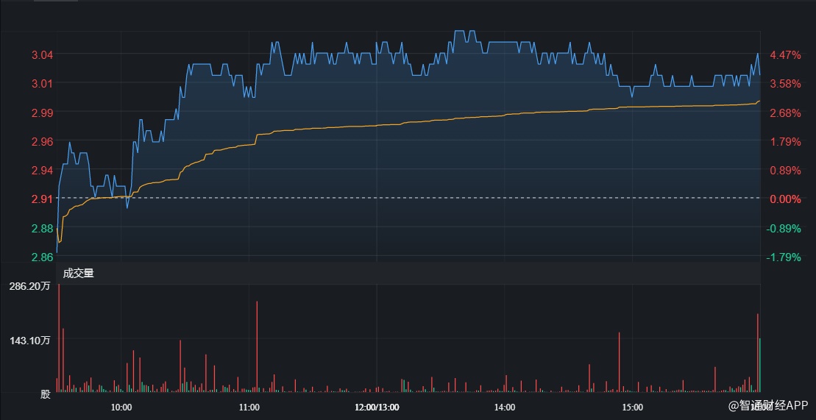Select the 10:00 time axis label
Viewport: 816px width, 420px height.
click(121, 407)
